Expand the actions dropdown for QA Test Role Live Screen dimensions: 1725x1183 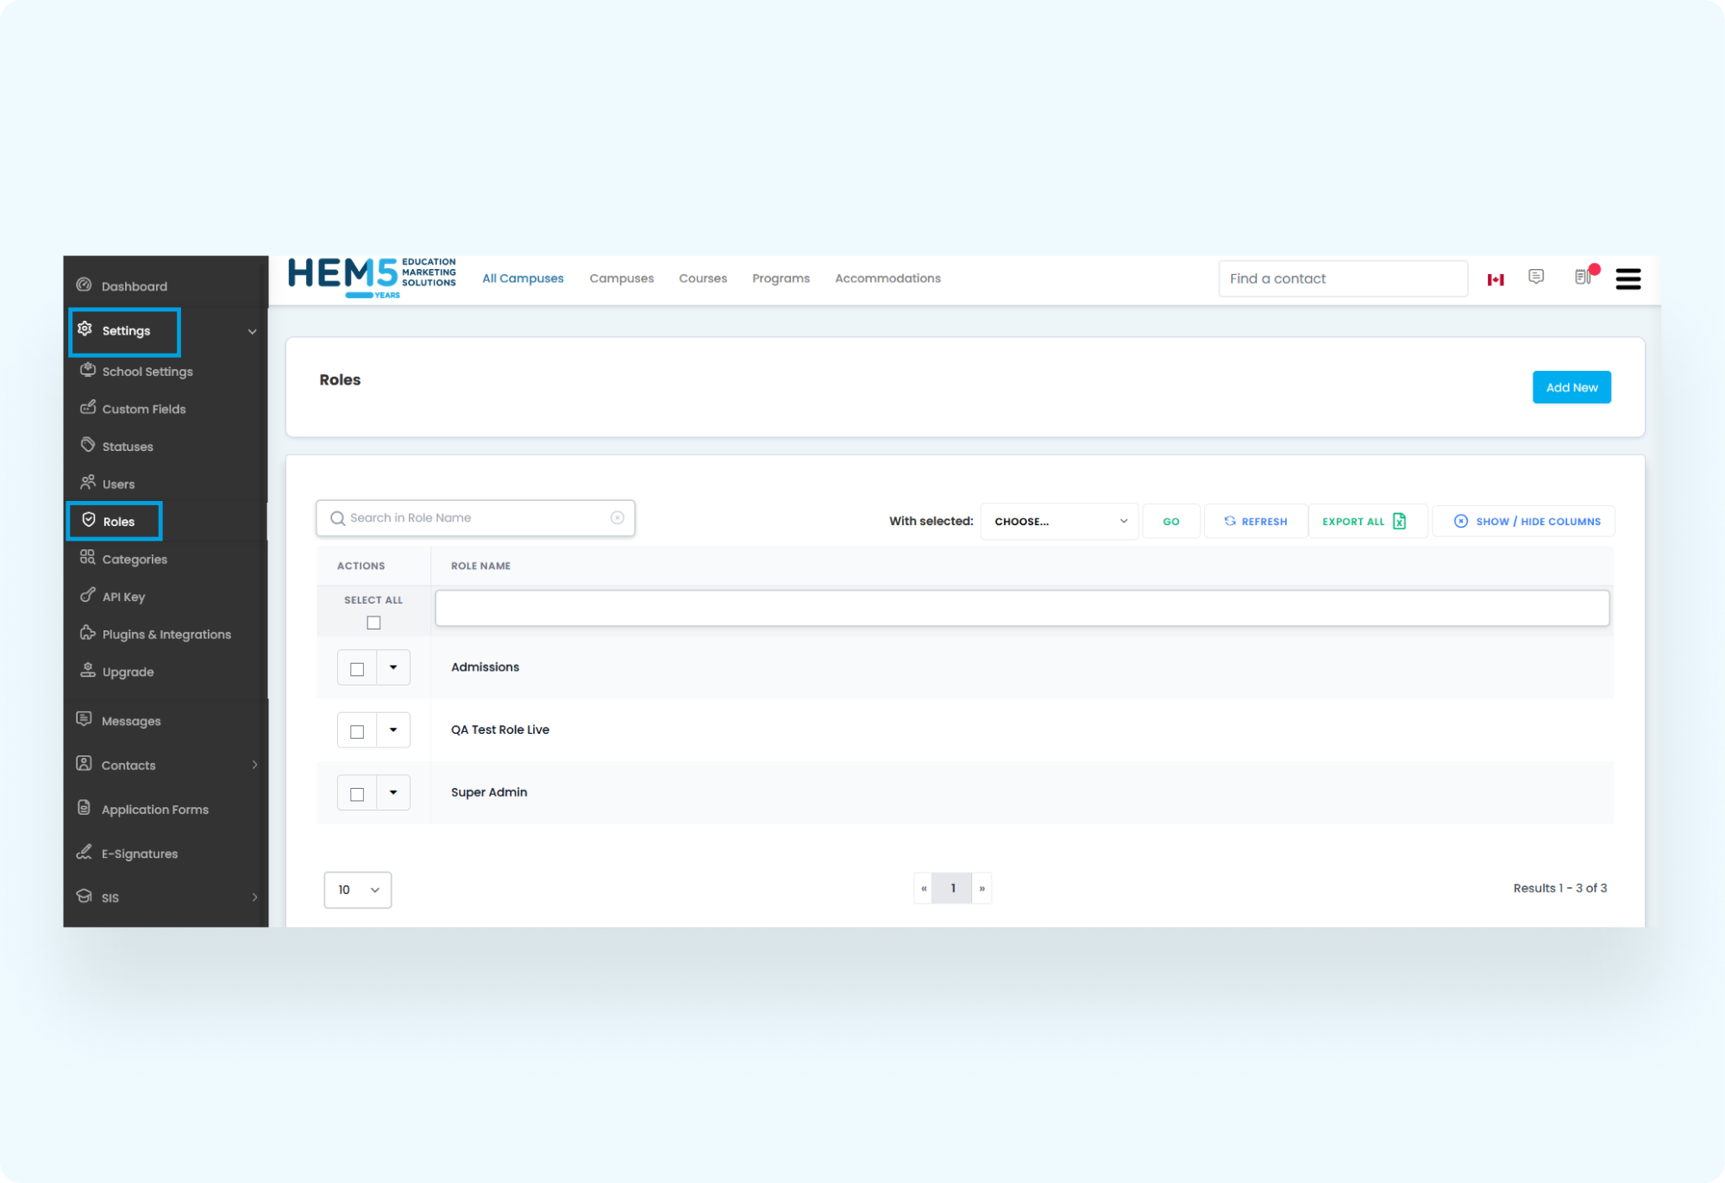tap(394, 729)
